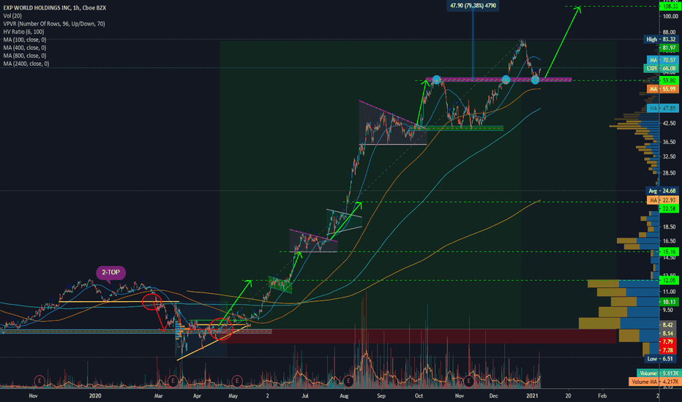Click the red 7.79 price label
The image size is (682, 402).
pyautogui.click(x=668, y=341)
